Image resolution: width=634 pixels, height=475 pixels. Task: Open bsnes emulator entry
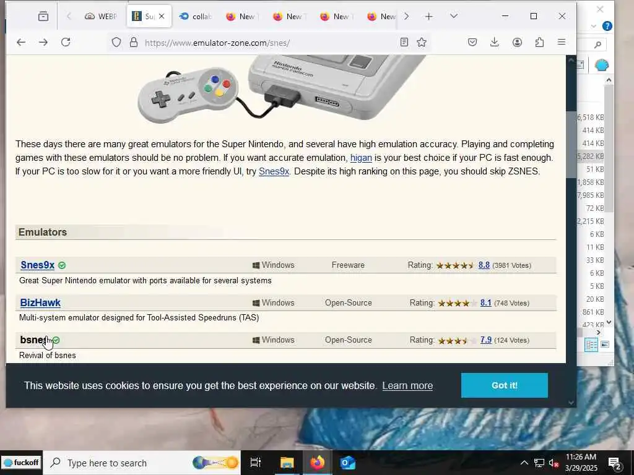33,340
